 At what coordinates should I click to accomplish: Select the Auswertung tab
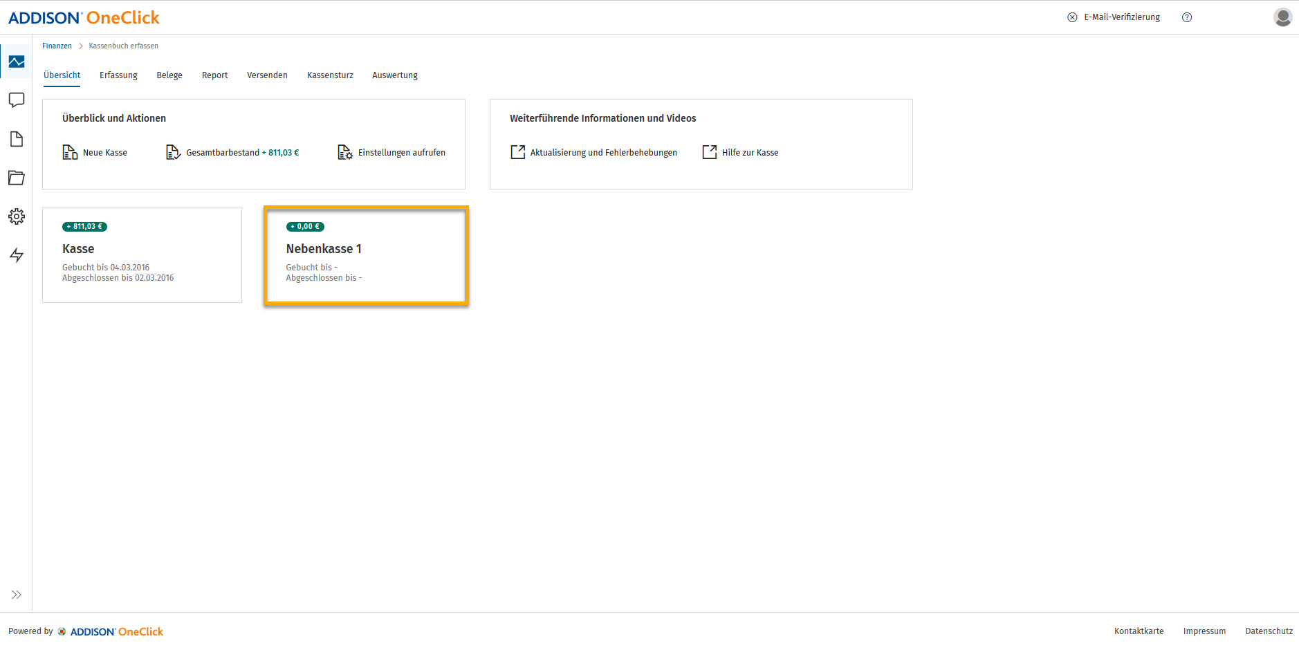395,75
